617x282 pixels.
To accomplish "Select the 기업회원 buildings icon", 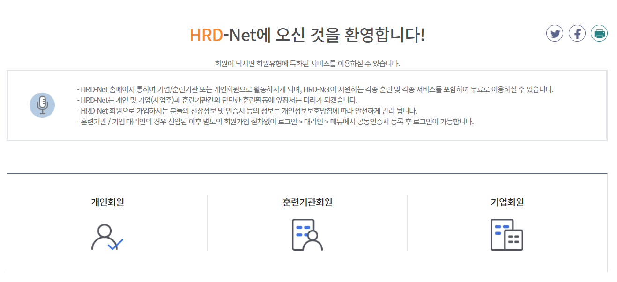I will pos(507,235).
